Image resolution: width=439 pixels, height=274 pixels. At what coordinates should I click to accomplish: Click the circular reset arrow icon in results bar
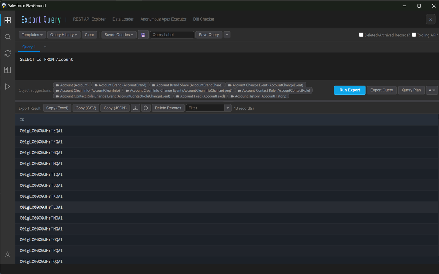tap(146, 108)
